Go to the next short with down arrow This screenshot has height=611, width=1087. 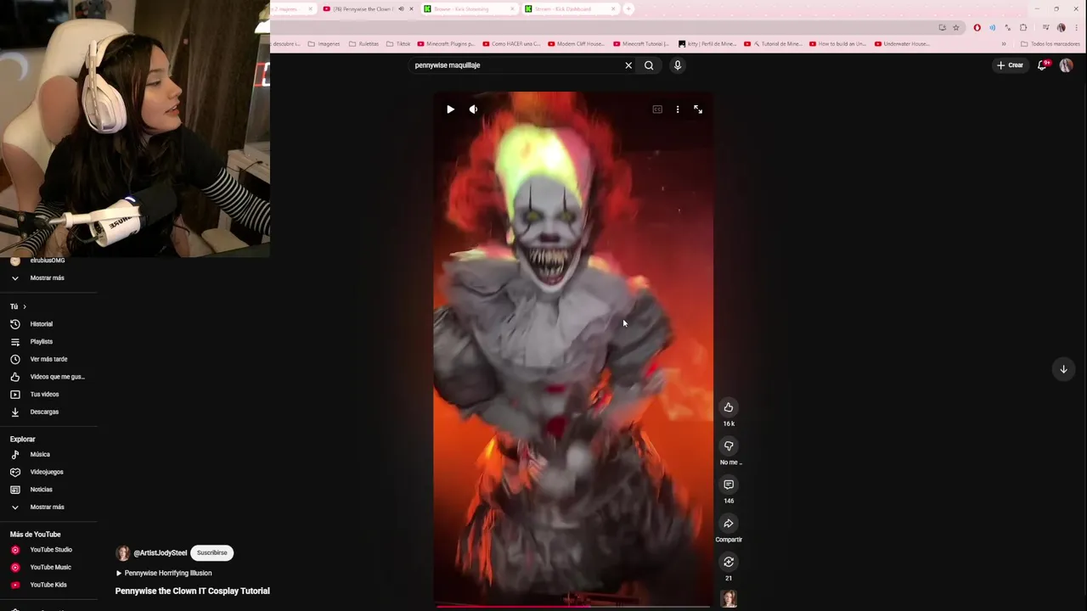point(1063,369)
